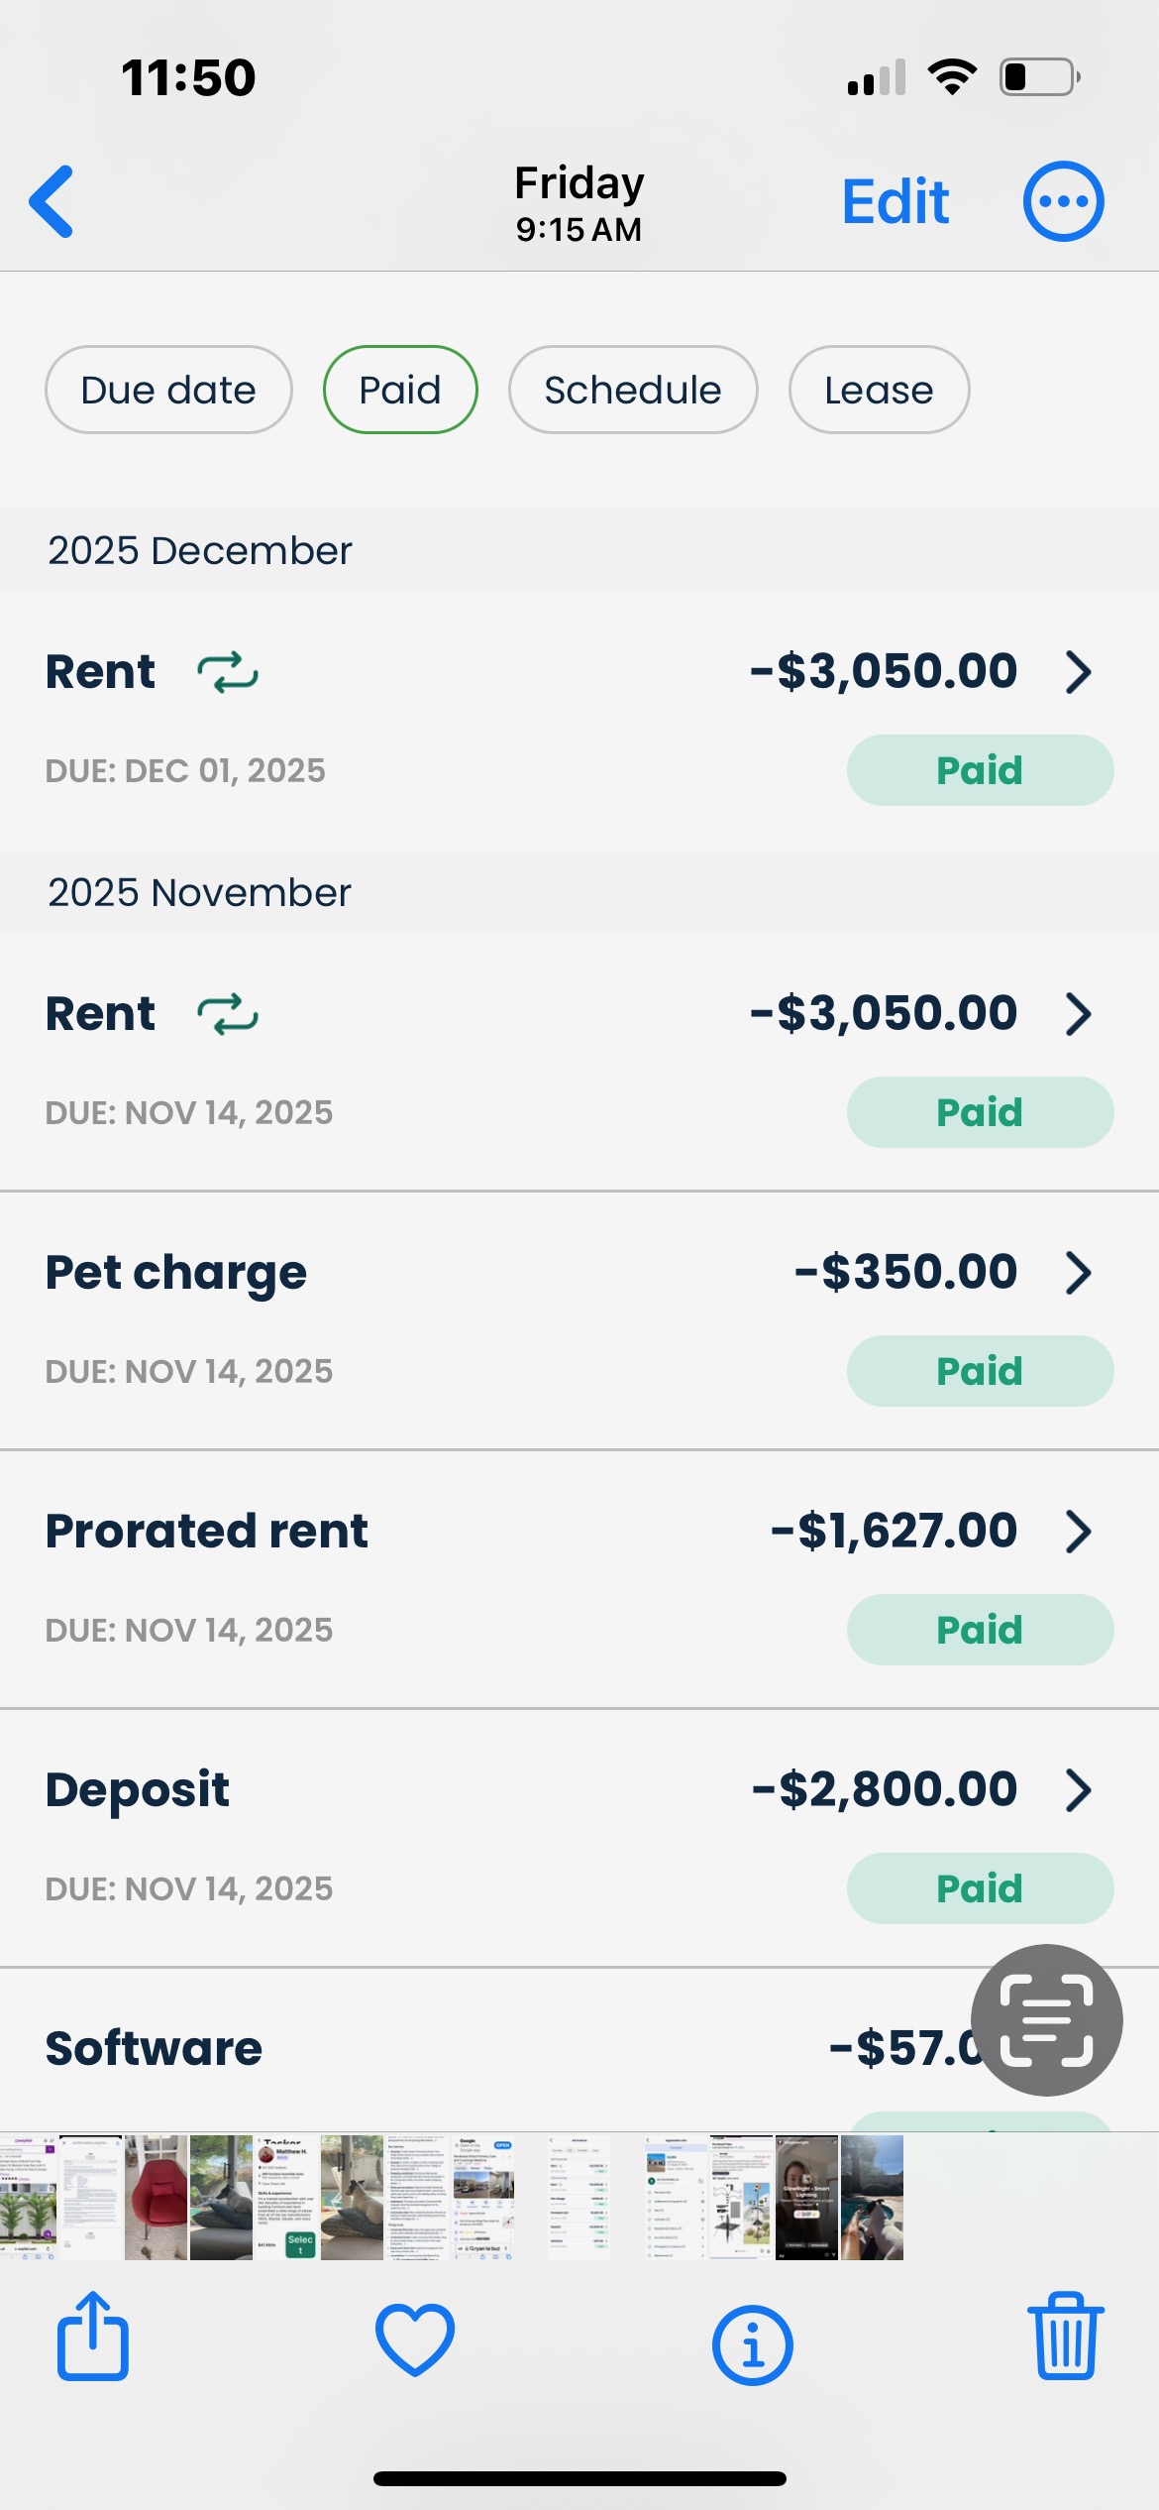1159x2510 pixels.
Task: Toggle the Paid filter chip
Action: click(400, 391)
